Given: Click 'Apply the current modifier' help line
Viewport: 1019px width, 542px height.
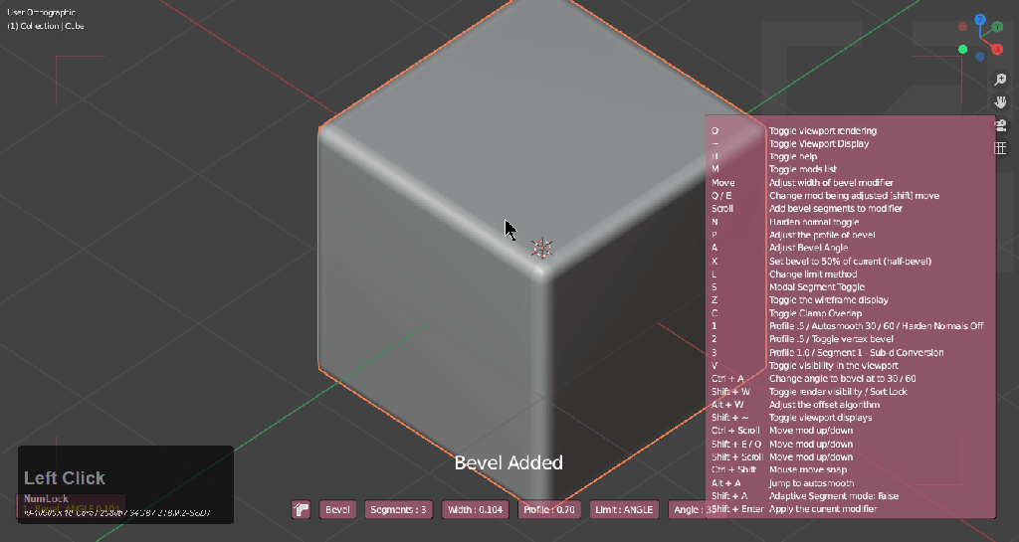Looking at the screenshot, I should pyautogui.click(x=823, y=509).
